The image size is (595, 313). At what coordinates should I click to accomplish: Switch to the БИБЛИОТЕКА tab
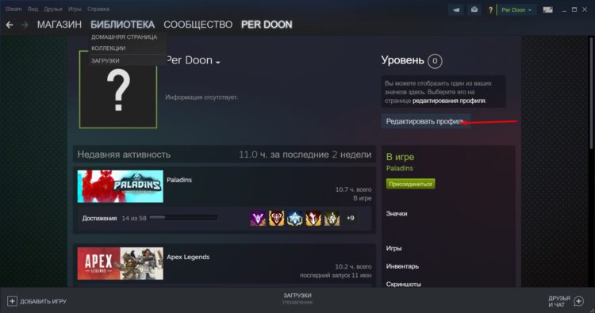122,25
